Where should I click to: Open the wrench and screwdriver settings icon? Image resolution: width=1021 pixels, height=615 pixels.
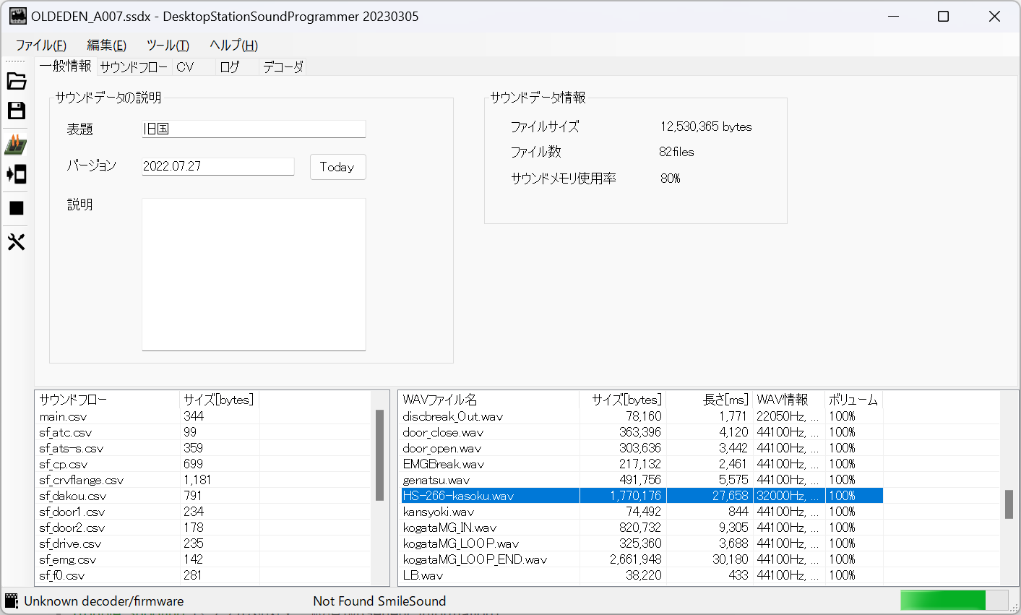pyautogui.click(x=16, y=241)
